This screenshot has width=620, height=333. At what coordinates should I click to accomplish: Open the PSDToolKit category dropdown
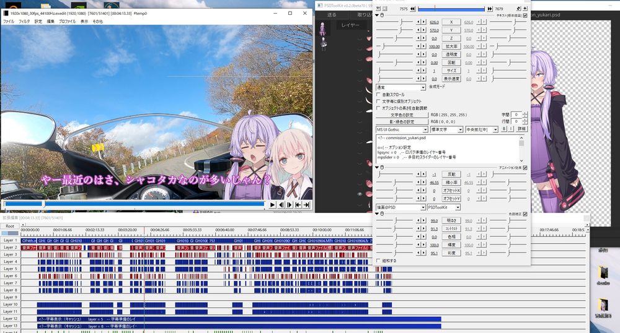point(444,207)
